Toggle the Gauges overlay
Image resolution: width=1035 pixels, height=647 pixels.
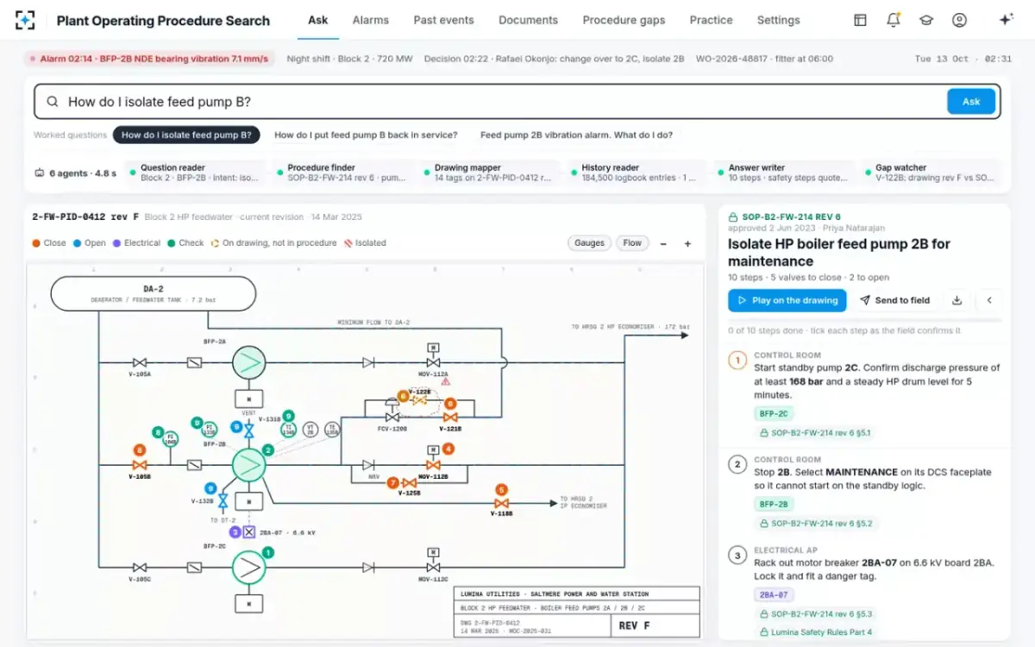tap(590, 243)
